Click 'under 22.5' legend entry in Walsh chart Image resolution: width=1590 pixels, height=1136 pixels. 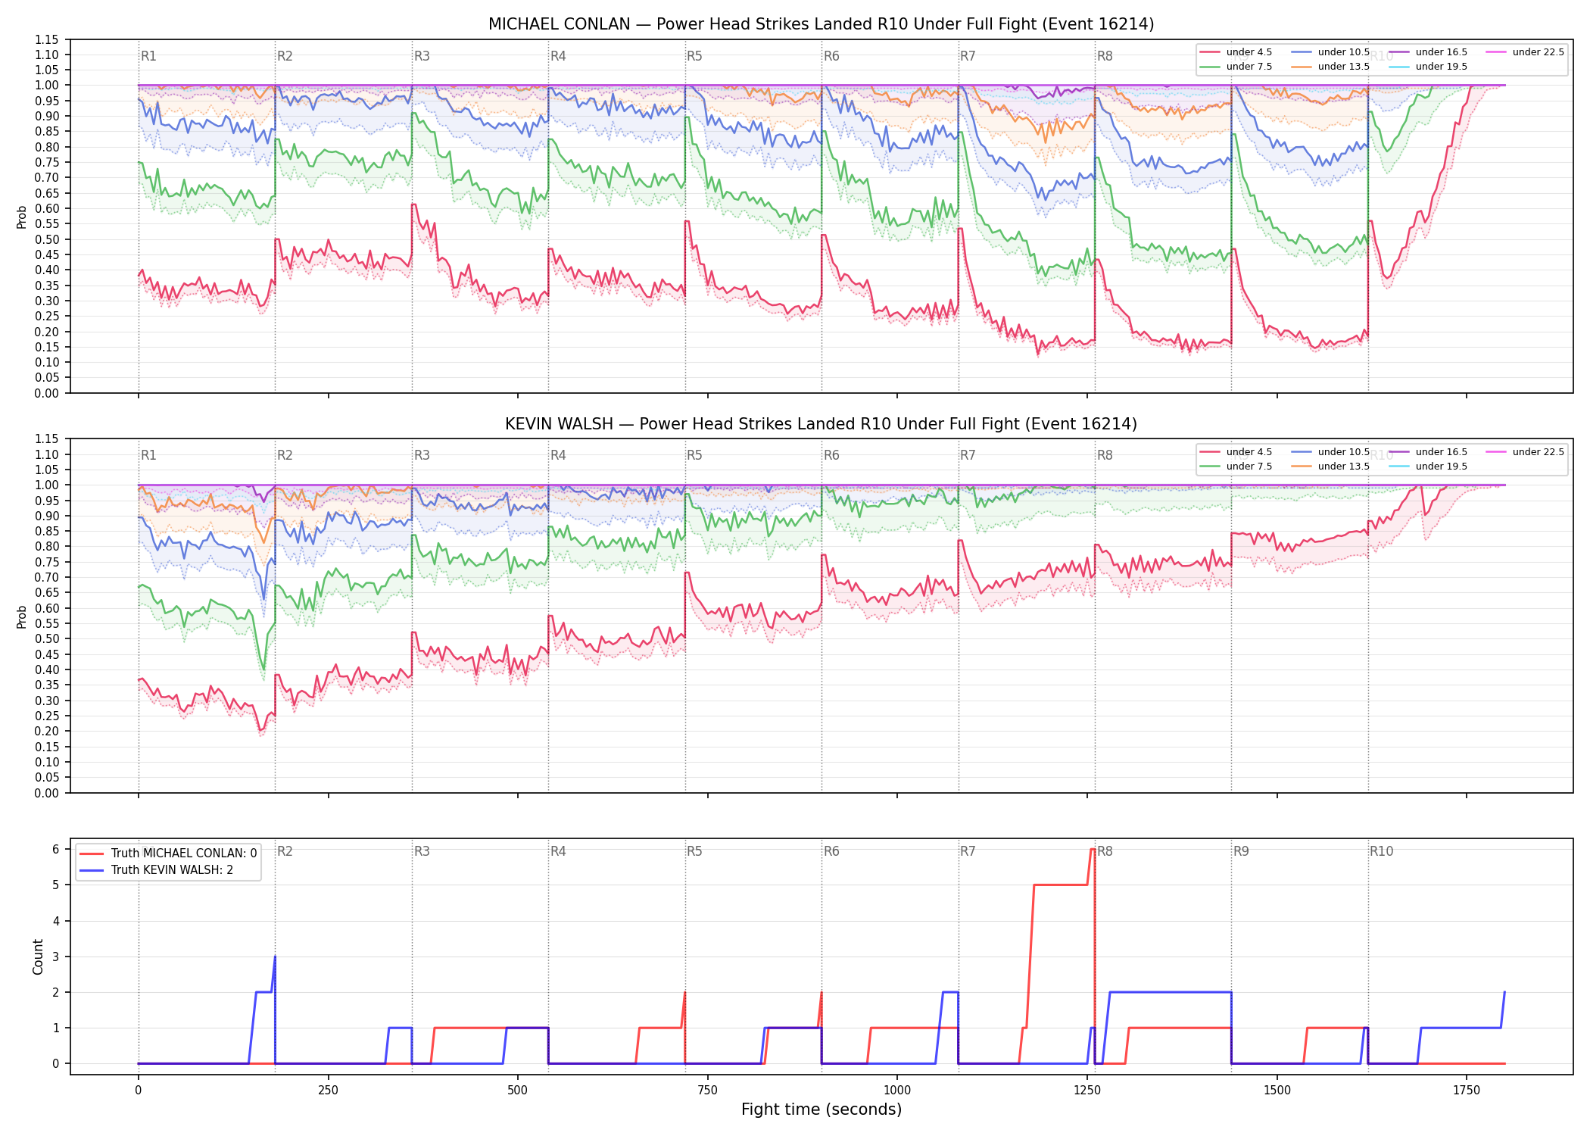point(1526,452)
